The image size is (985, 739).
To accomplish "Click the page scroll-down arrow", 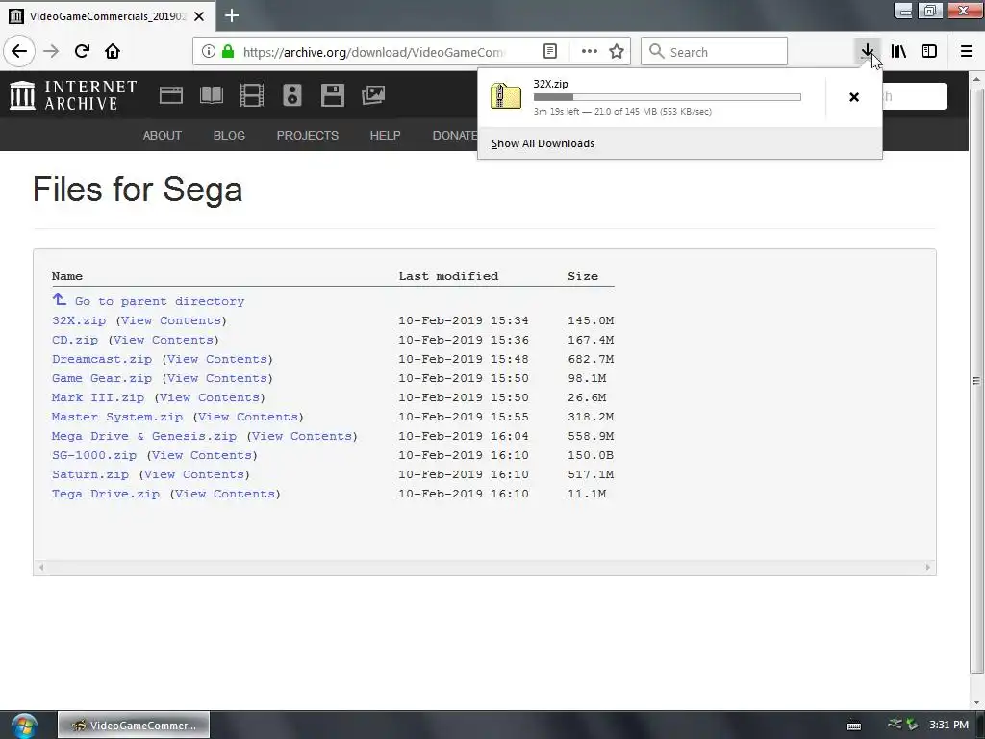I will click(x=976, y=702).
